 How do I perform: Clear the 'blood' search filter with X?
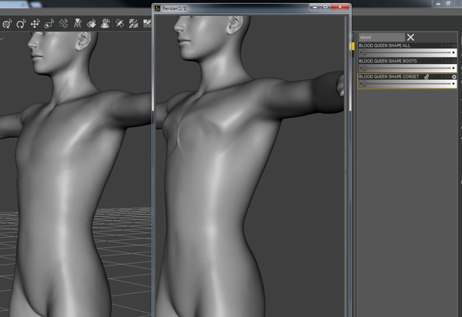click(x=410, y=38)
